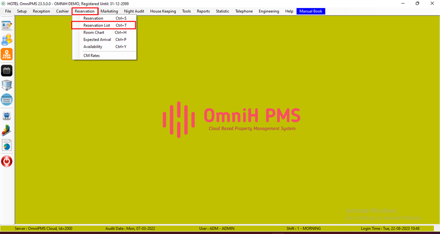This screenshot has width=440, height=234.
Task: Click the Reservation menu in menu bar
Action: tap(85, 11)
